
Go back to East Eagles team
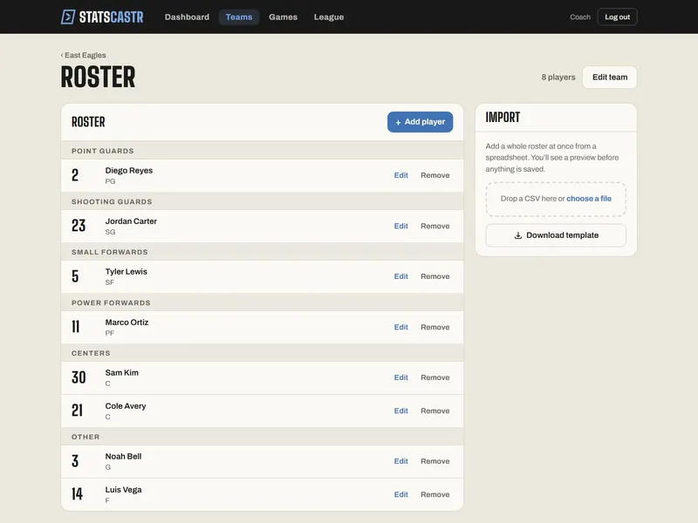click(x=84, y=55)
